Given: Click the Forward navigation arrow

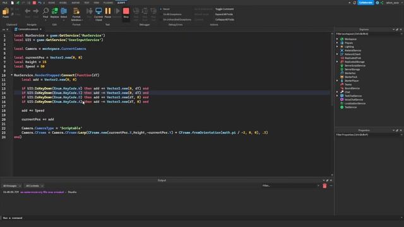Looking at the screenshot, I should pyautogui.click(x=36, y=11).
